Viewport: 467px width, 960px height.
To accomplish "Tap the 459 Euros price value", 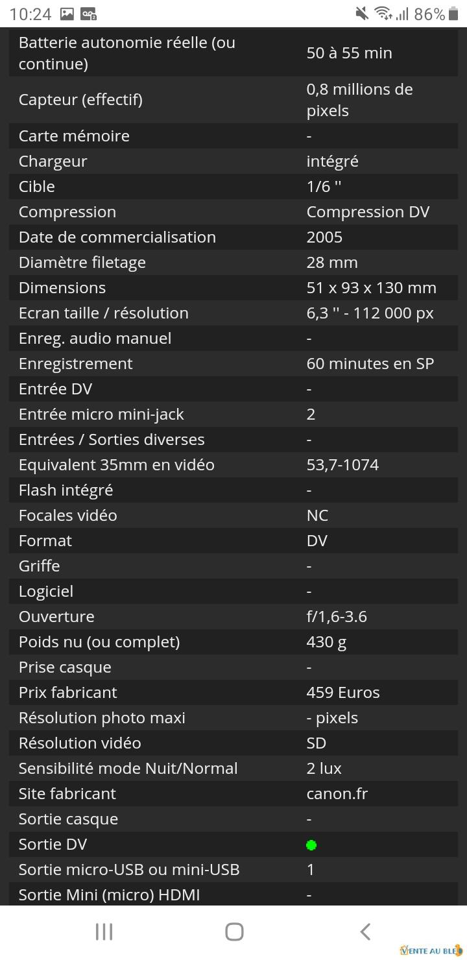I will click(x=343, y=692).
